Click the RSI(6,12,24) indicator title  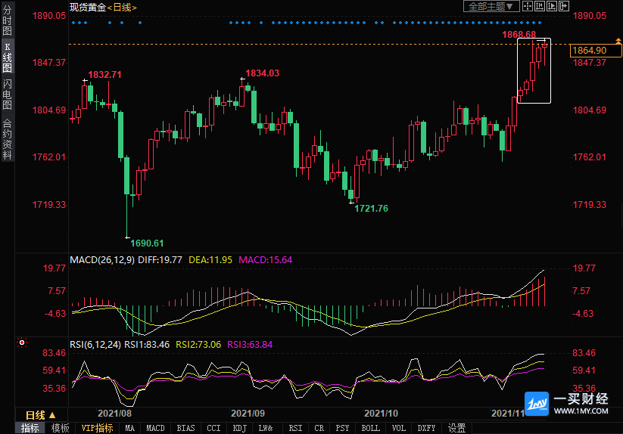point(95,344)
